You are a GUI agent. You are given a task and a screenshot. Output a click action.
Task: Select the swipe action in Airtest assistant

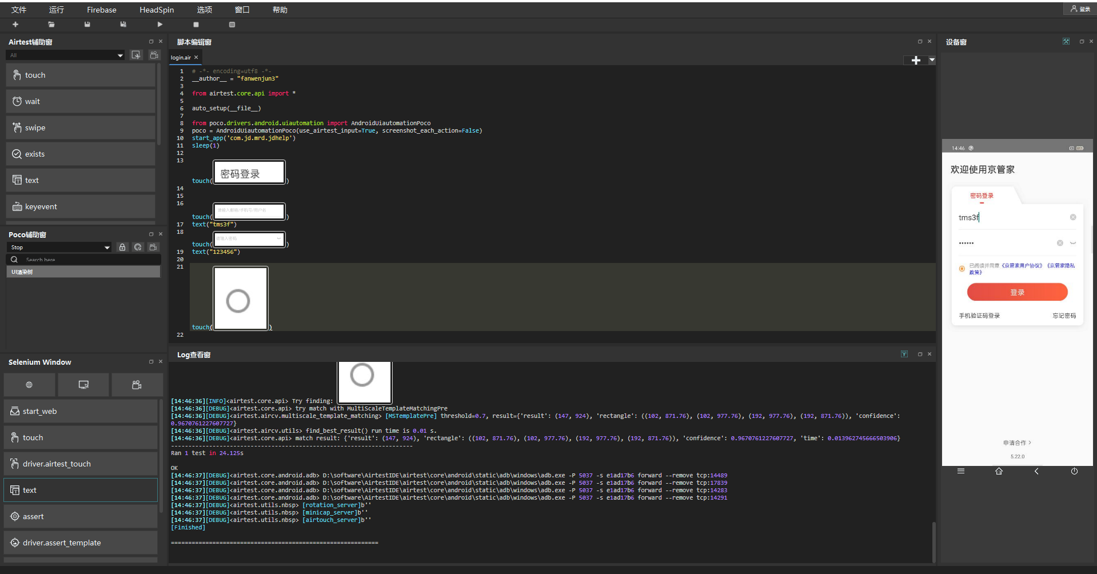pos(81,127)
